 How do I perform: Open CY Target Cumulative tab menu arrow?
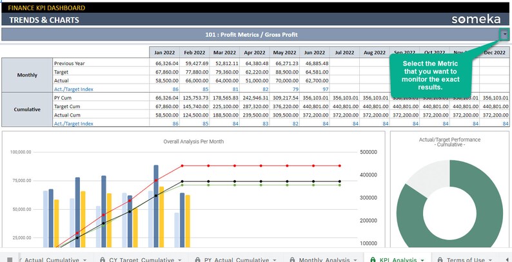(x=180, y=260)
